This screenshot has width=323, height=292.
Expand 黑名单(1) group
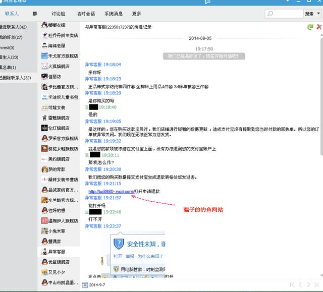19,67
